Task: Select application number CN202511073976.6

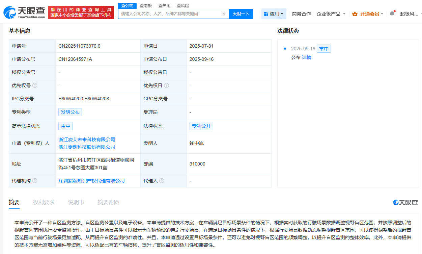Action: click(80, 46)
